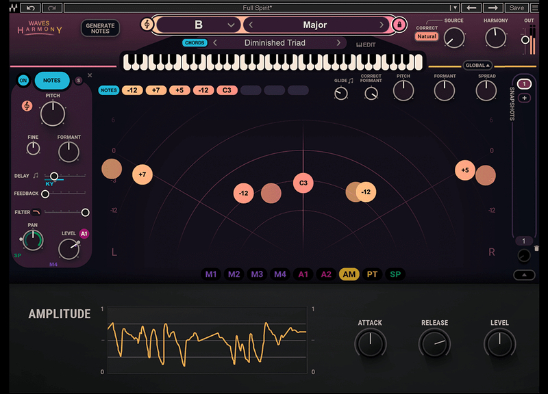
Task: Open the preset list dropdown arrow
Action: click(454, 8)
